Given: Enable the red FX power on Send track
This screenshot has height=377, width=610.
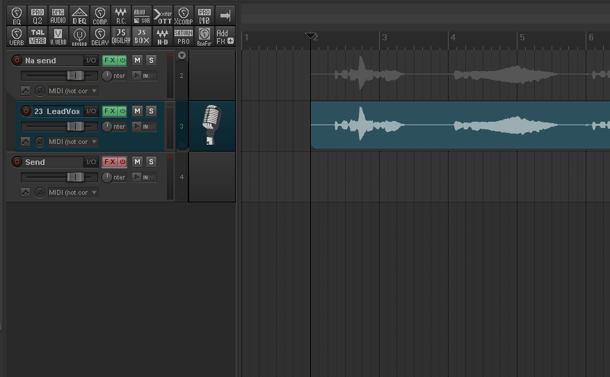Looking at the screenshot, I should 122,162.
